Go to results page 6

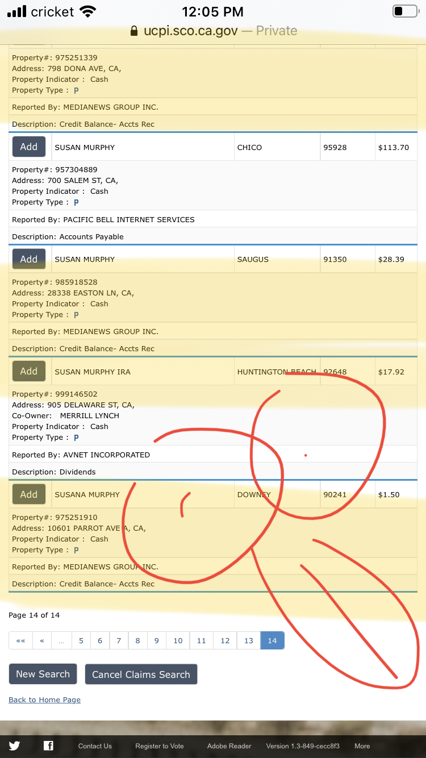click(x=100, y=640)
